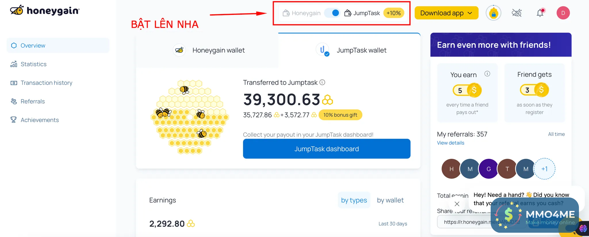The height and width of the screenshot is (237, 589).
Task: Open the View details referrals link
Action: click(450, 143)
